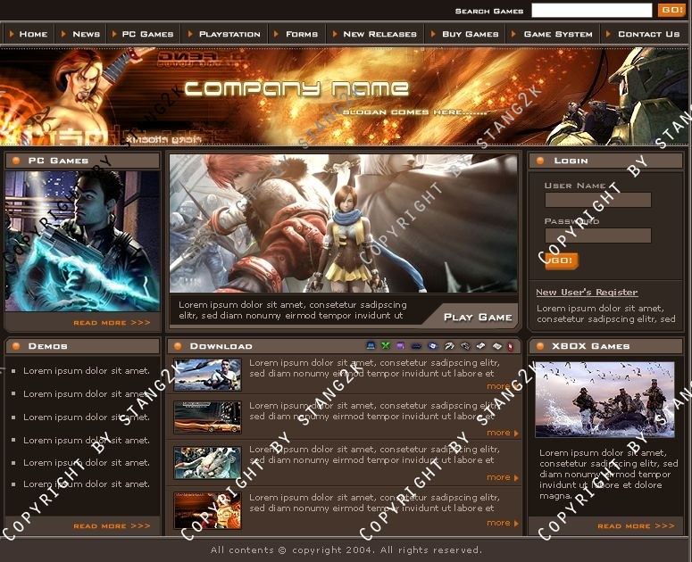Screen dimensions: 692x562
Task: Click the Play Game button
Action: 478,318
